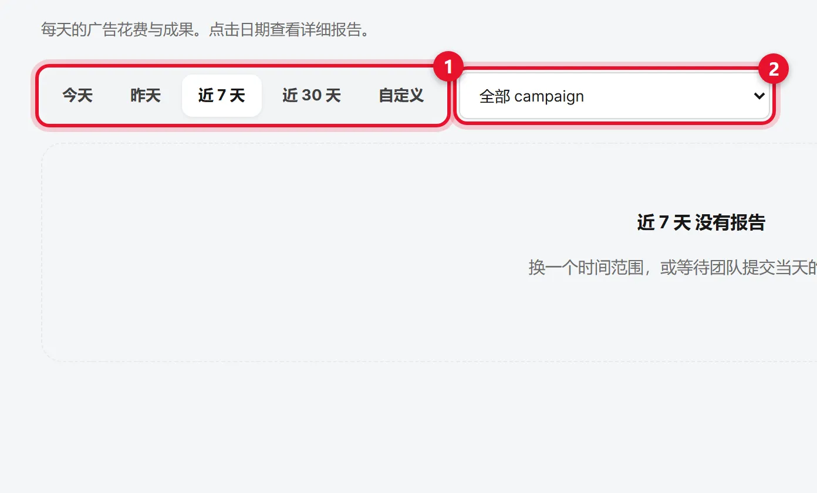Image resolution: width=817 pixels, height=493 pixels.
Task: Click the gap between 昨天 and 近 7 天
Action: (x=180, y=96)
